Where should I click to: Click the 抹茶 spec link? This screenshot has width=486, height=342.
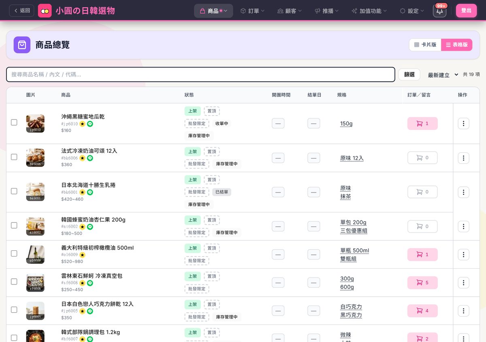pos(345,197)
